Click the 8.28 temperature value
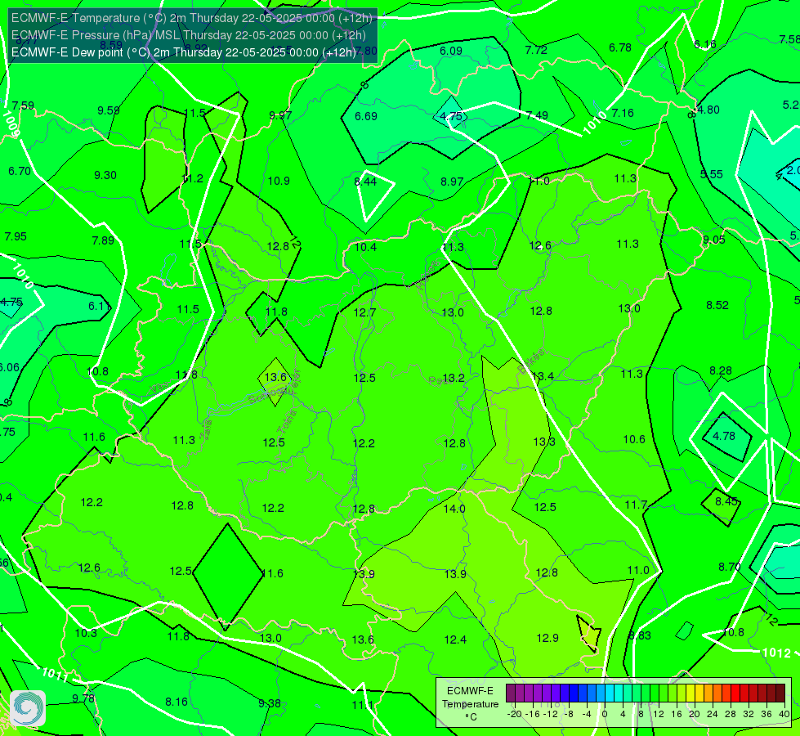The image size is (800, 736). click(x=721, y=370)
